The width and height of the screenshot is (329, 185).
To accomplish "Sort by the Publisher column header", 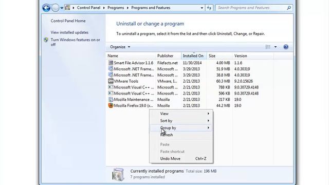I will pyautogui.click(x=168, y=56).
